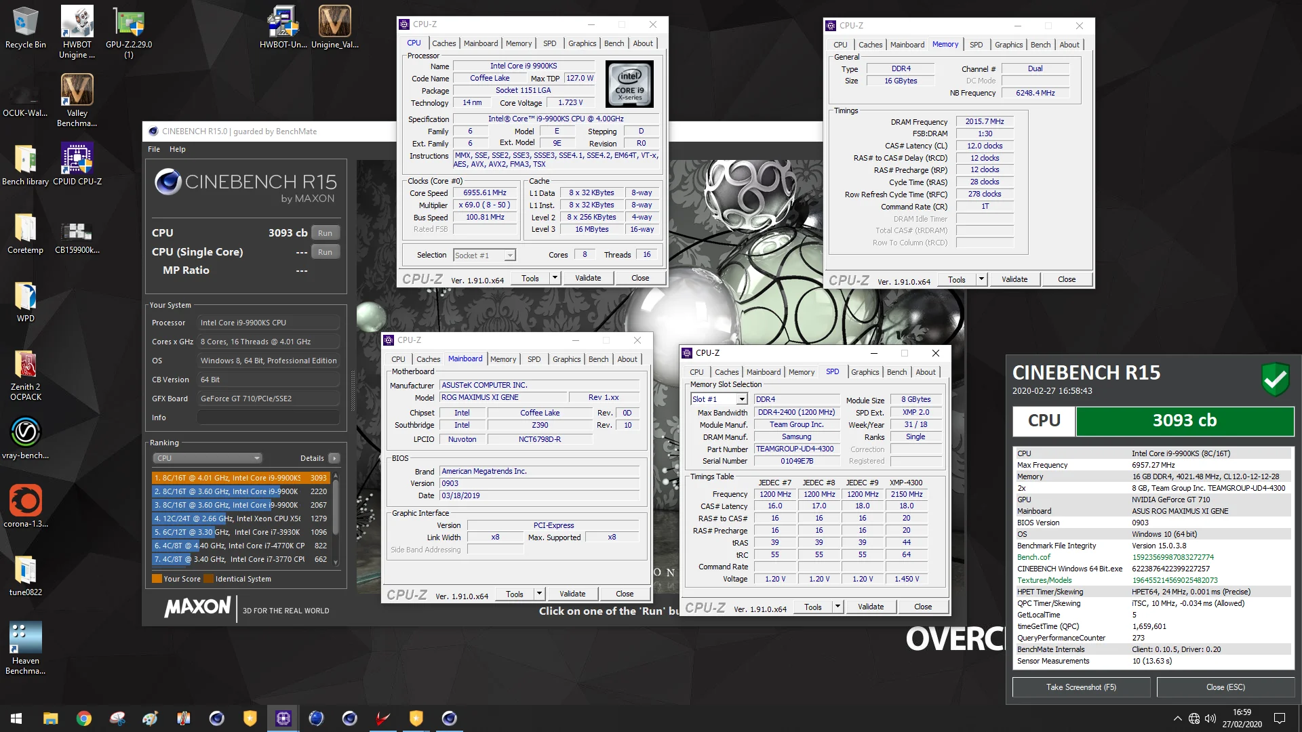Image resolution: width=1302 pixels, height=732 pixels.
Task: Switch to Caches tab in CPU-Z CPU window
Action: tap(444, 43)
